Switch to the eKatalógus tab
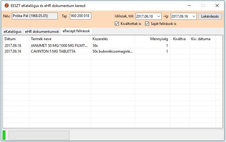 point(13,32)
